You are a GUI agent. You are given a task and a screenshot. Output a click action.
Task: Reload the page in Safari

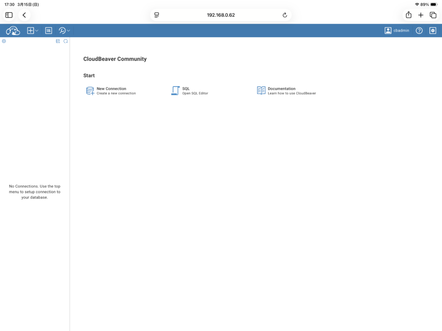(284, 15)
